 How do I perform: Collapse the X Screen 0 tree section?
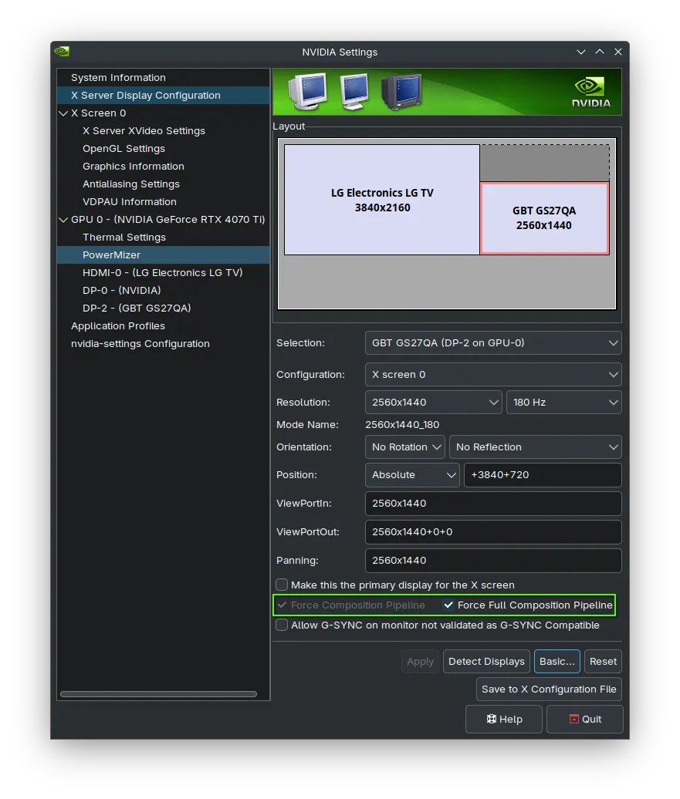[x=64, y=113]
